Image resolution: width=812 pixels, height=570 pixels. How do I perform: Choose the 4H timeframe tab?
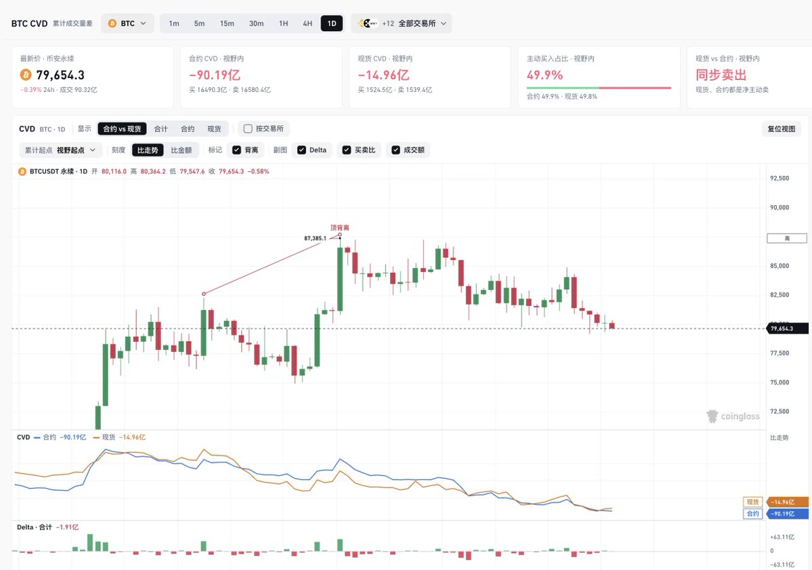pyautogui.click(x=307, y=23)
